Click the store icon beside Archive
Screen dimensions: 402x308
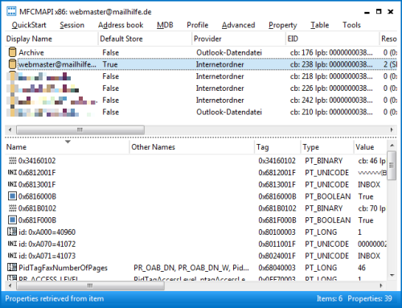click(12, 52)
